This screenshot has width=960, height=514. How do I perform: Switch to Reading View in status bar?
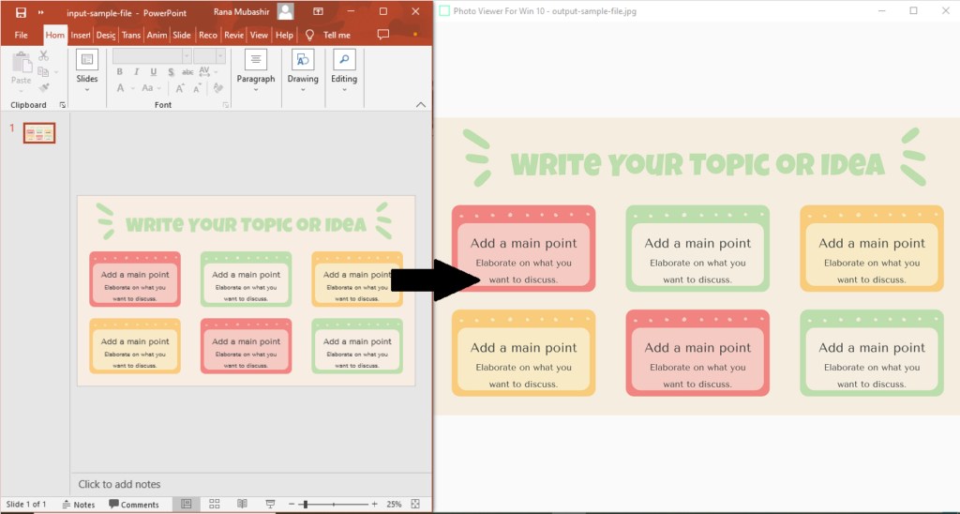[242, 505]
